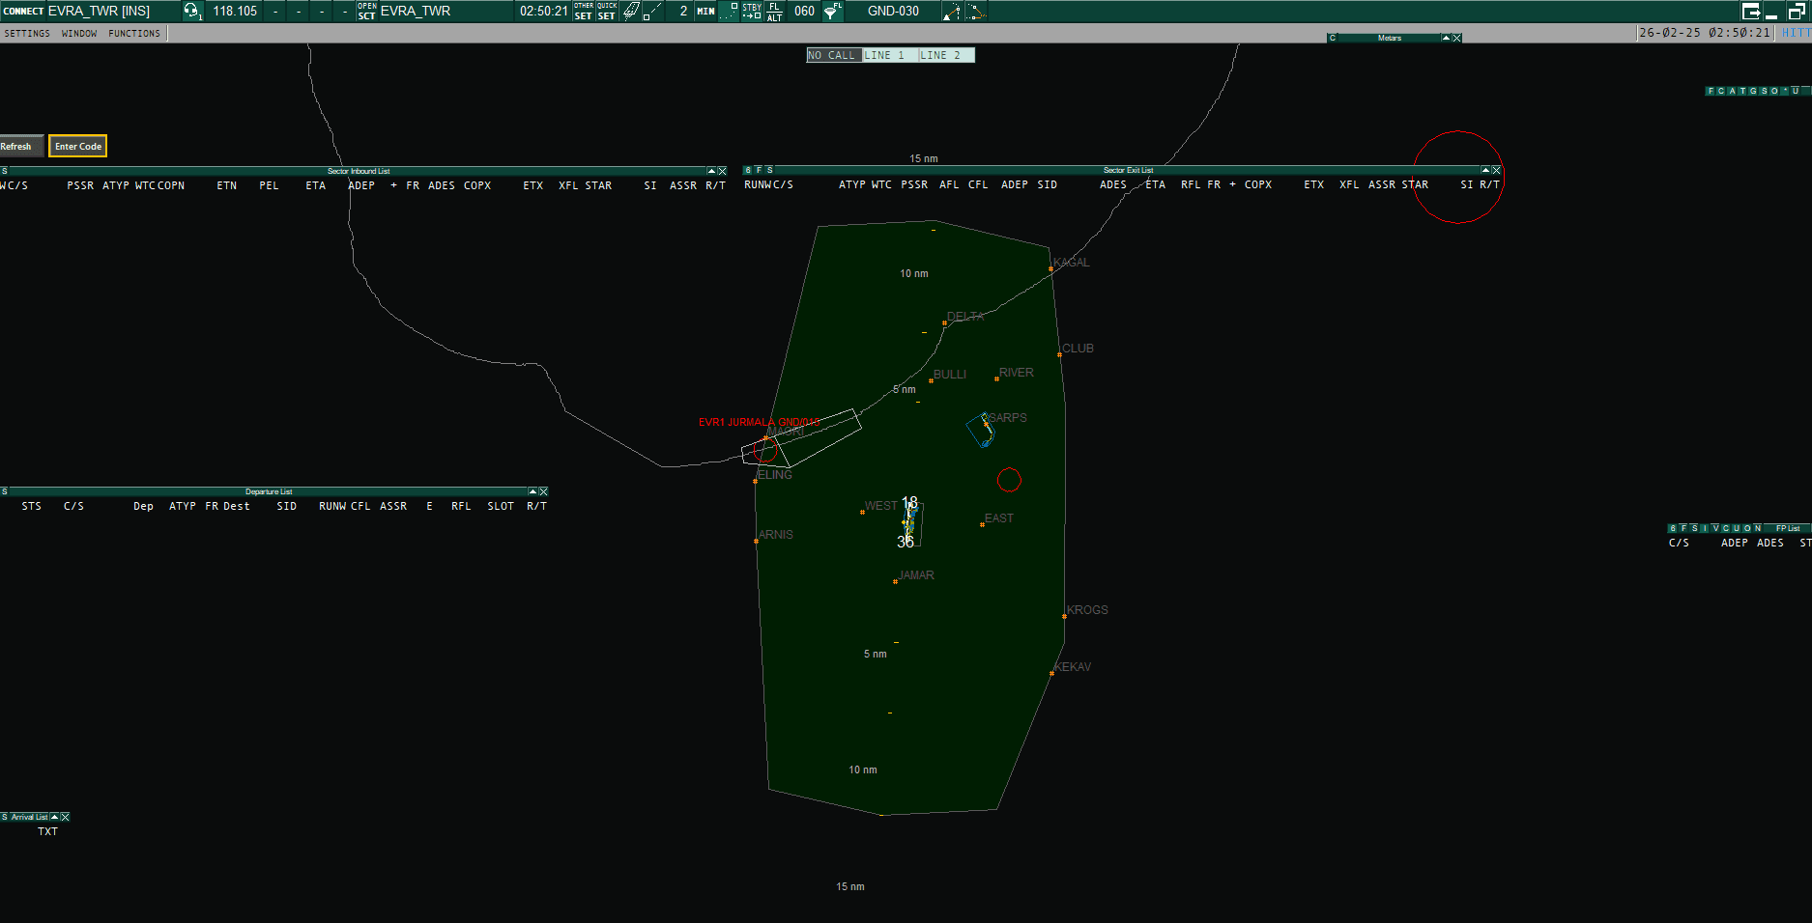This screenshot has width=1812, height=923.
Task: Sort Departure List by SID column
Action: (x=287, y=506)
